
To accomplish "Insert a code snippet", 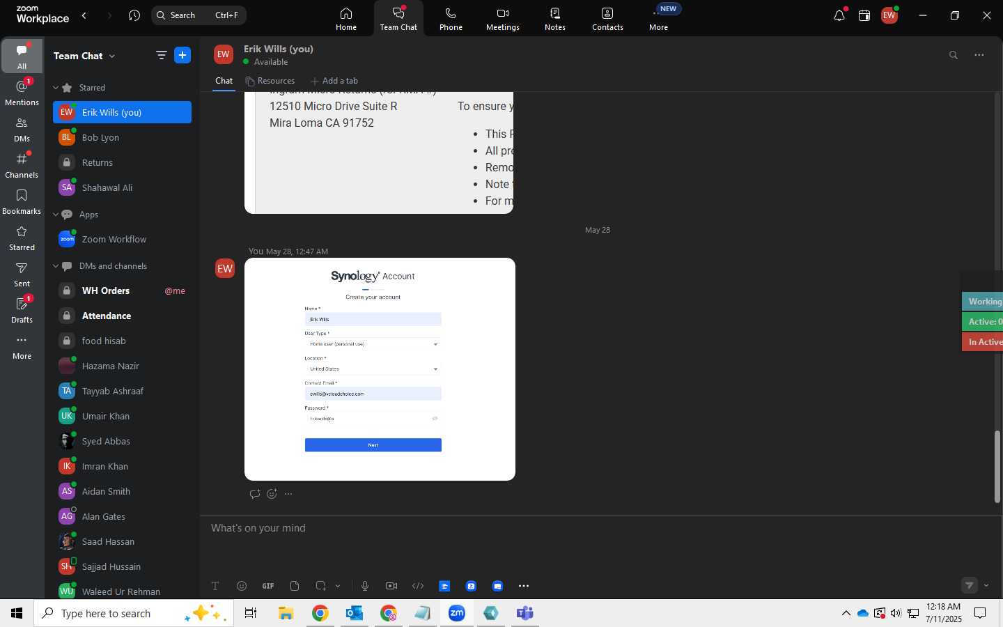I will coord(418,586).
